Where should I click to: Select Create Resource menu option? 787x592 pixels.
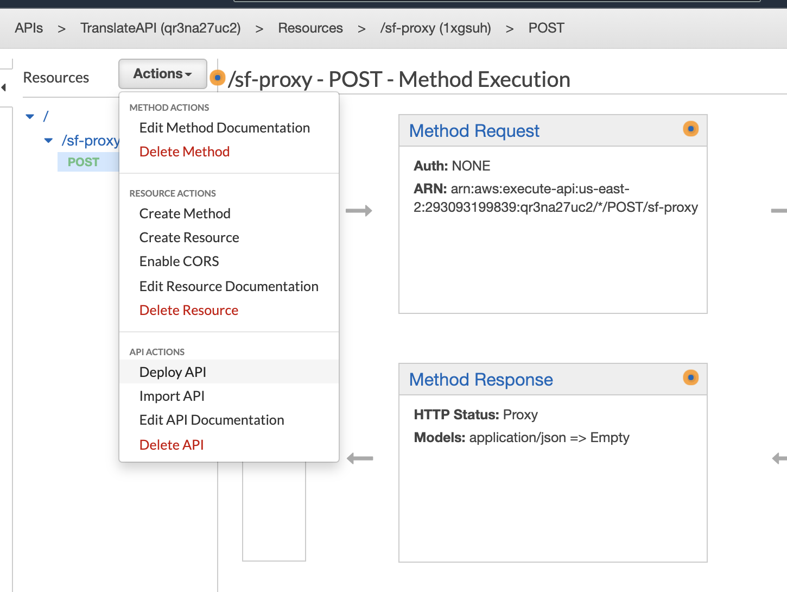[189, 237]
